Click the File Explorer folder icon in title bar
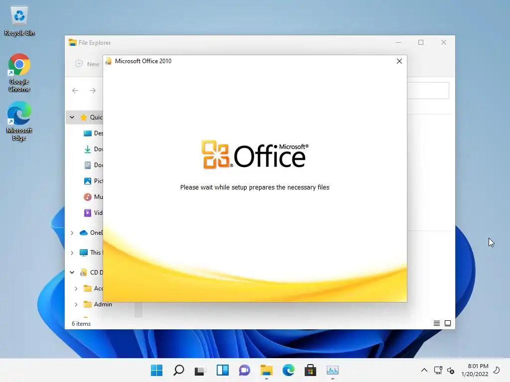The height and width of the screenshot is (382, 510). click(x=72, y=43)
